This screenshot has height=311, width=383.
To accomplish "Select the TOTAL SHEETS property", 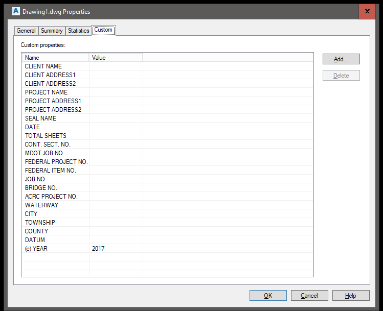I will 167,136.
